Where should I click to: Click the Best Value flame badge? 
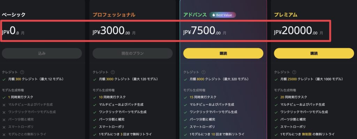[x=222, y=15]
